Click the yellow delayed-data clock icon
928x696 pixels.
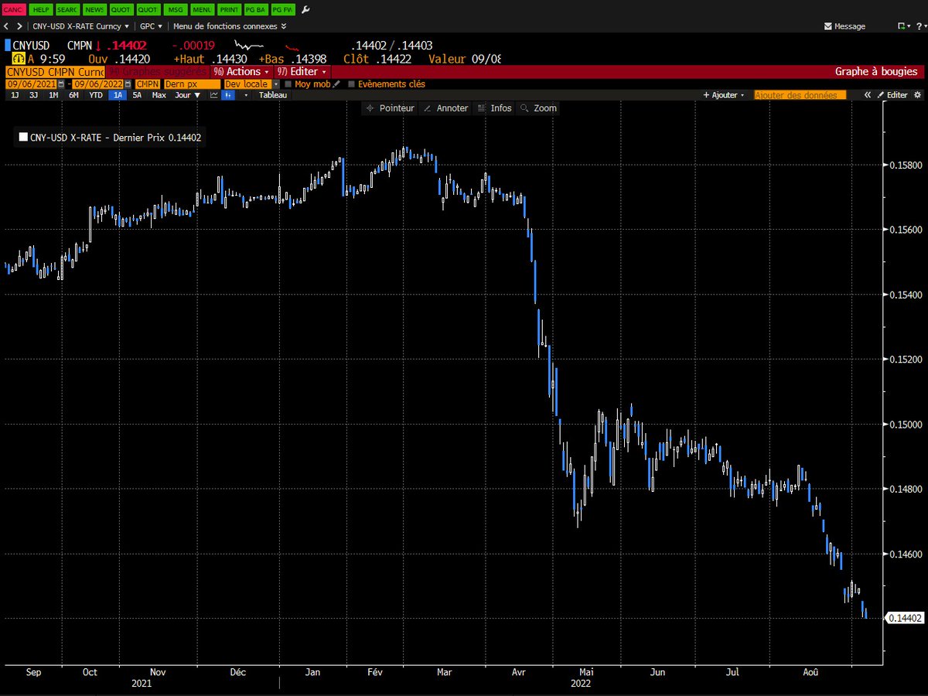click(18, 59)
